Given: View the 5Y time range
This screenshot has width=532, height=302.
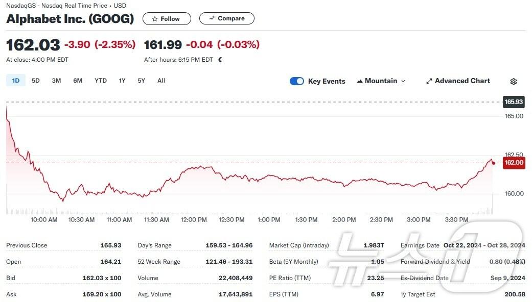Looking at the screenshot, I should pyautogui.click(x=142, y=81).
